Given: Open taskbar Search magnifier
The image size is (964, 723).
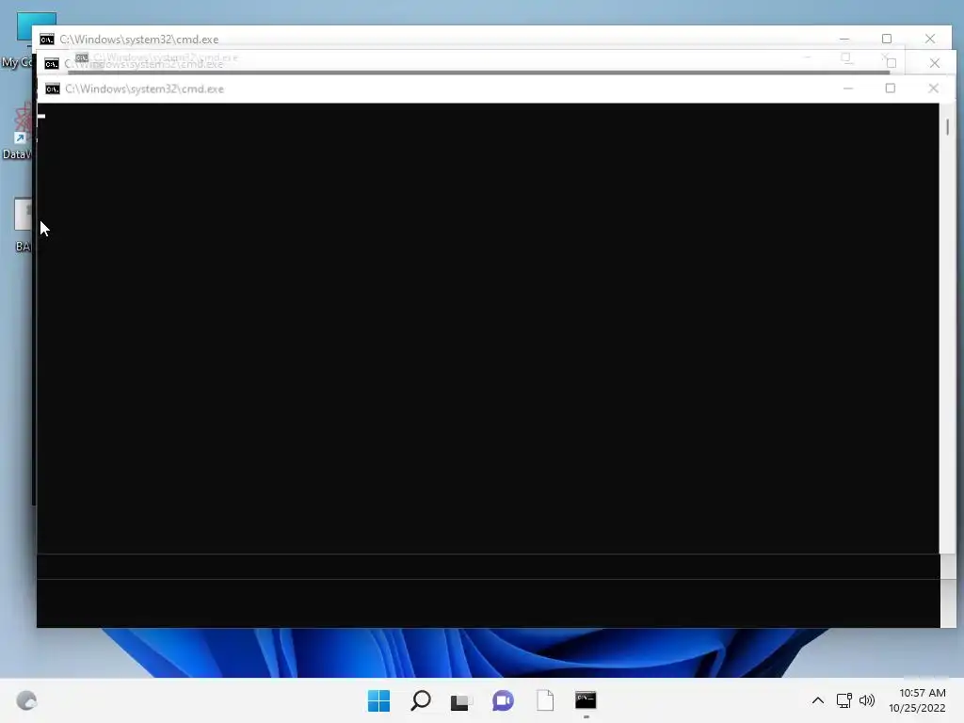Looking at the screenshot, I should [x=421, y=700].
